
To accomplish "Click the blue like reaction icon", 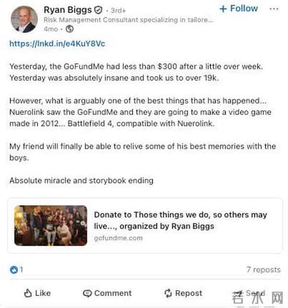I will (x=13, y=270).
